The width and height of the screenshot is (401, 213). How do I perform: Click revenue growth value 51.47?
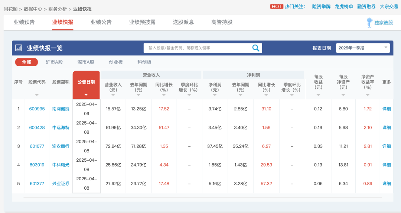164,128
